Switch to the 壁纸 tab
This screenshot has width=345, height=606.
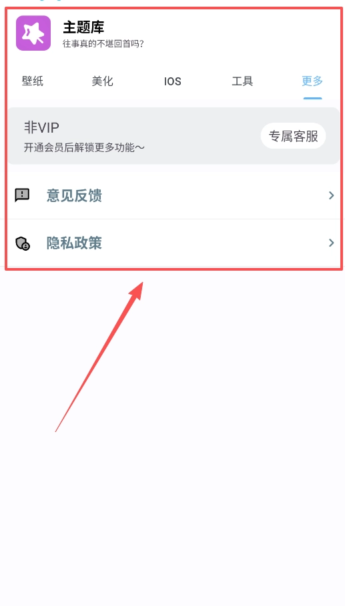point(33,81)
